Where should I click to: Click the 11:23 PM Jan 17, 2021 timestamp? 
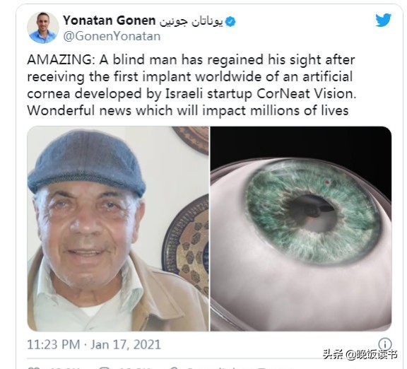(94, 344)
